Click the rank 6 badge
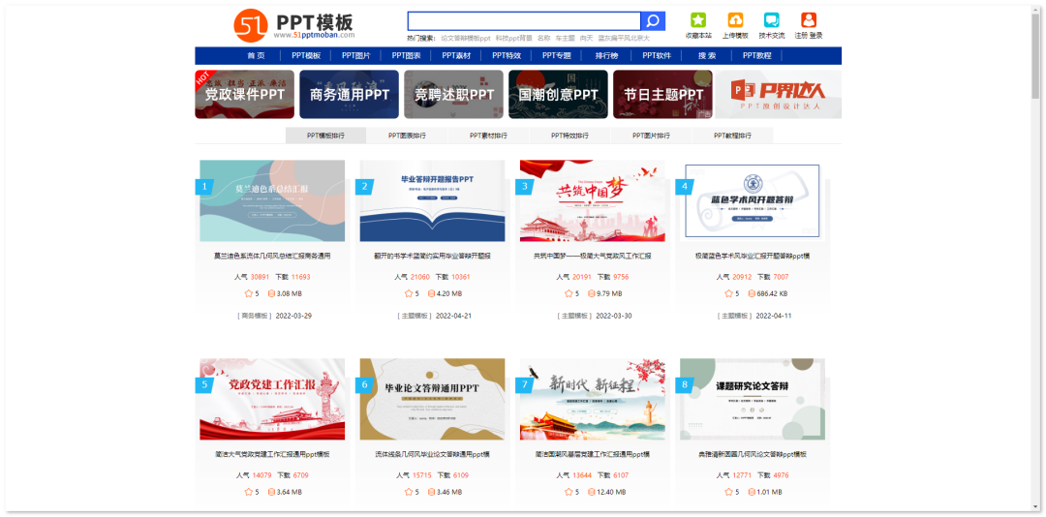 (x=364, y=385)
